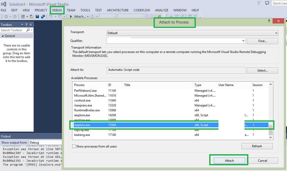Image resolution: width=287 pixels, height=171 pixels.
Task: Select the iisexpress.exe process row
Action: [171, 105]
